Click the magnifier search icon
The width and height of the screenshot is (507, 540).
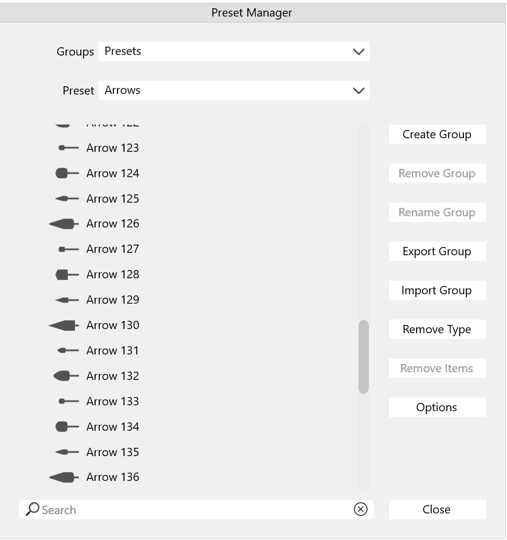[x=33, y=509]
